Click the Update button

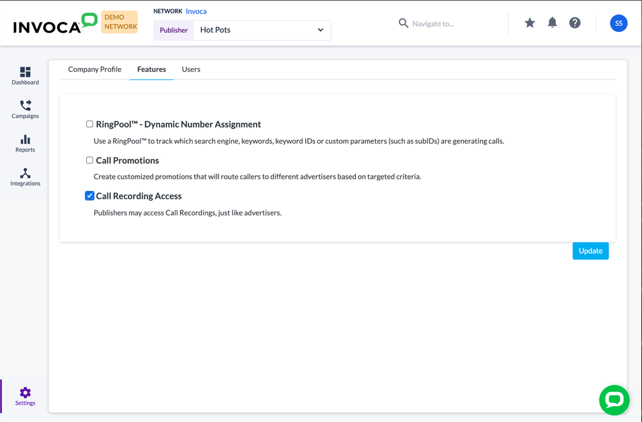pyautogui.click(x=591, y=251)
